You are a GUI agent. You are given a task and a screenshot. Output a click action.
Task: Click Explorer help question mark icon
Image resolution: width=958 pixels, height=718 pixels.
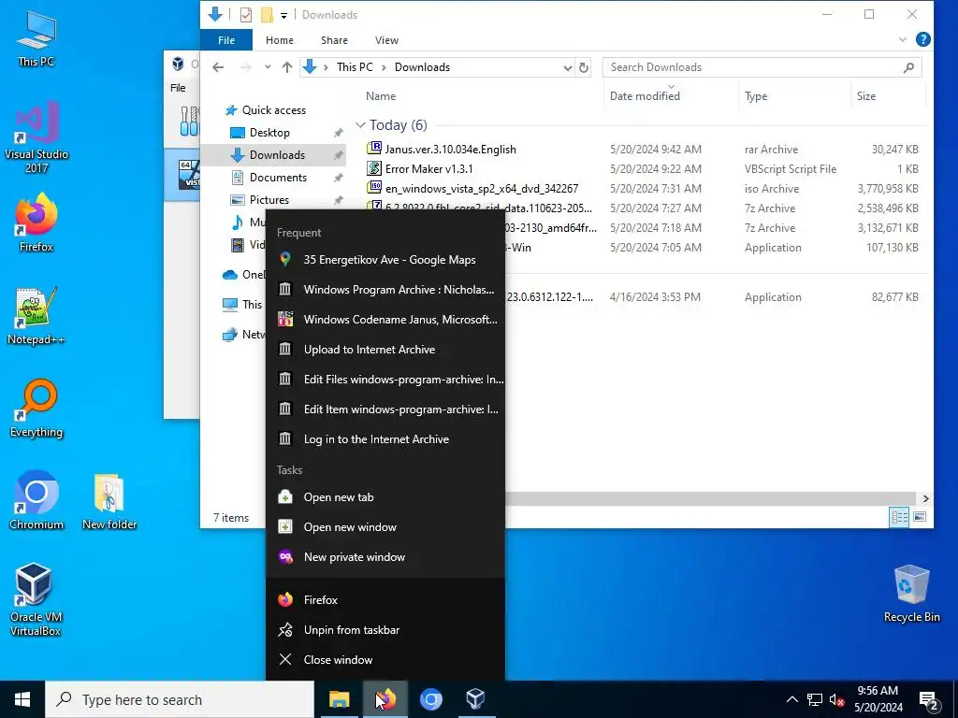coord(923,39)
